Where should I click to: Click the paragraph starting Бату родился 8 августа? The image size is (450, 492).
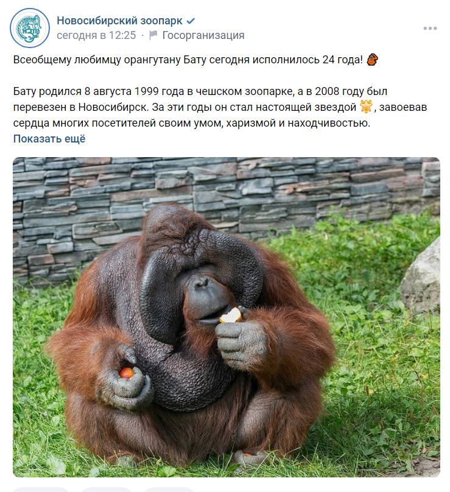click(220, 107)
